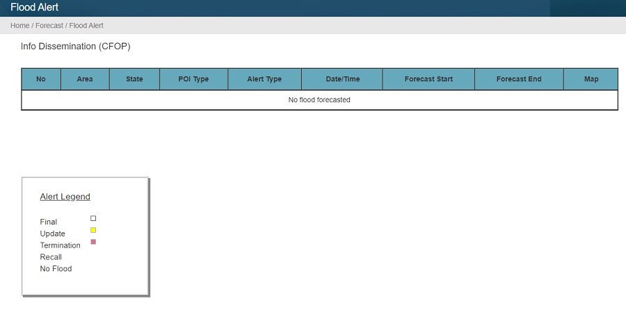This screenshot has width=626, height=310.
Task: Click the Final legend label
Action: [48, 222]
